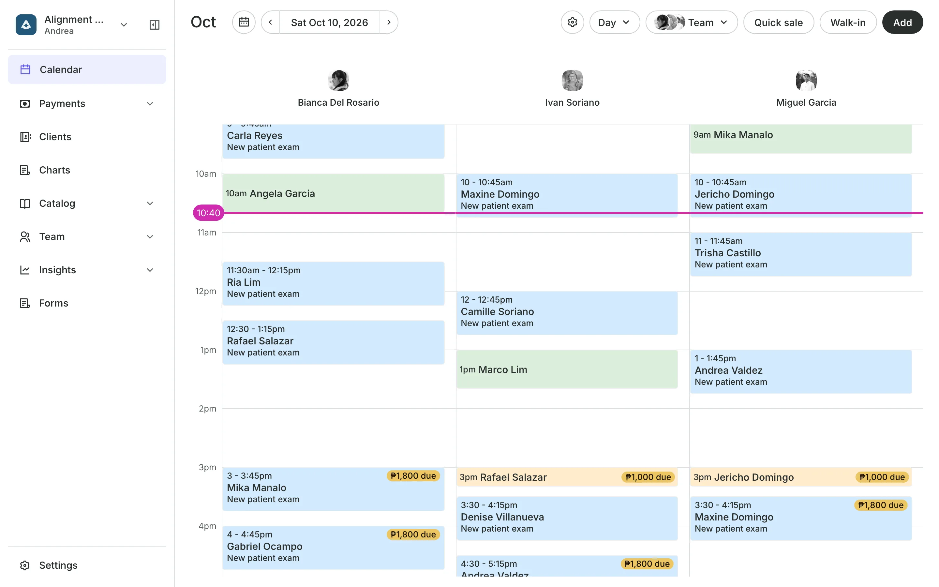Click the Insights graph icon

click(x=25, y=270)
